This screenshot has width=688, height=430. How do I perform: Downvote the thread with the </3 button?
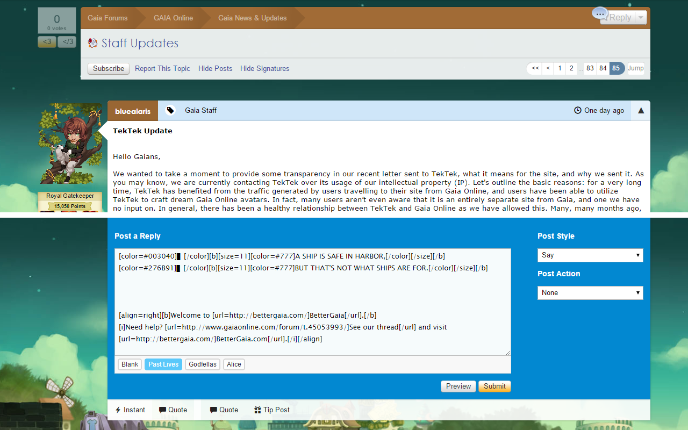pyautogui.click(x=67, y=42)
